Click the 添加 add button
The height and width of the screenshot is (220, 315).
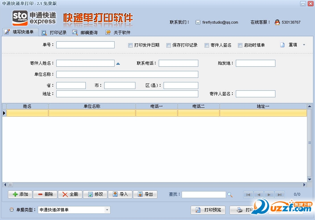tap(20, 194)
